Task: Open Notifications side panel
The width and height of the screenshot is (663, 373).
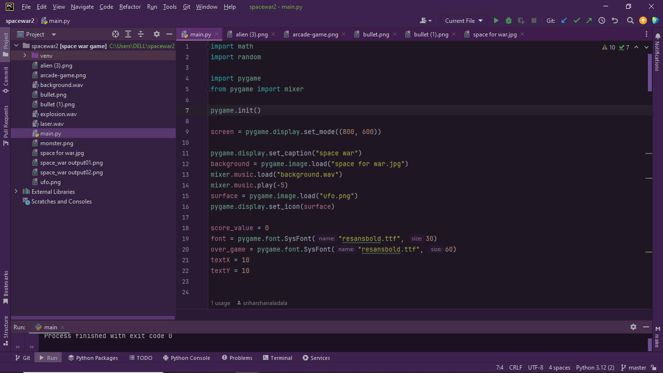Action: point(657,52)
